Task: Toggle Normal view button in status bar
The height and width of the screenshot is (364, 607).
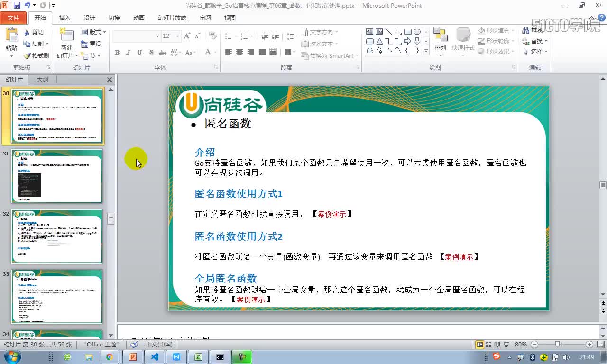Action: tap(479, 345)
